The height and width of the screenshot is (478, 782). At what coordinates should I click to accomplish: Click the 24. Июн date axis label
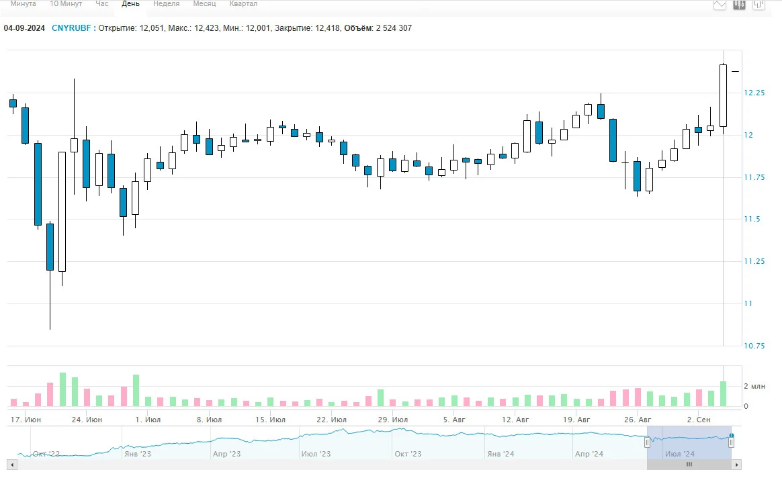click(x=87, y=420)
